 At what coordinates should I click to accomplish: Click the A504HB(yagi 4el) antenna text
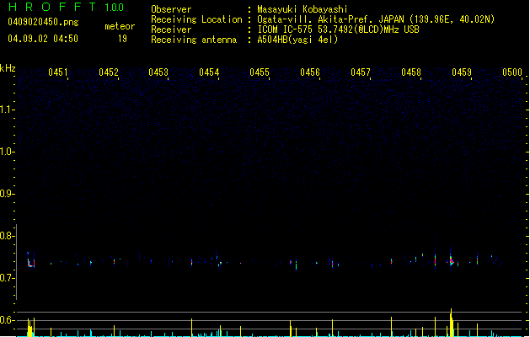pyautogui.click(x=297, y=40)
